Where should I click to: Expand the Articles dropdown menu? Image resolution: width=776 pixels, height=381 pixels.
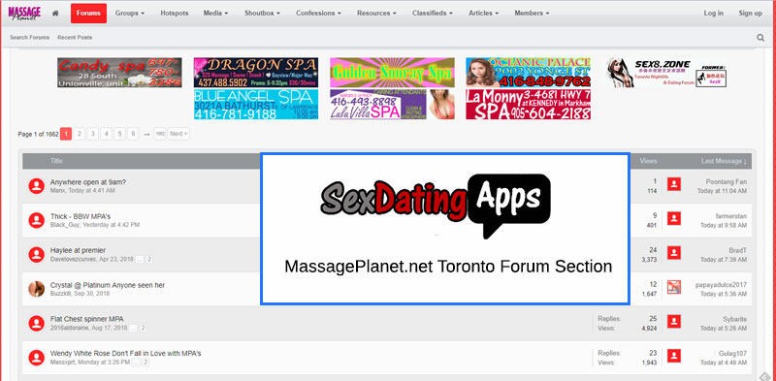pos(483,14)
